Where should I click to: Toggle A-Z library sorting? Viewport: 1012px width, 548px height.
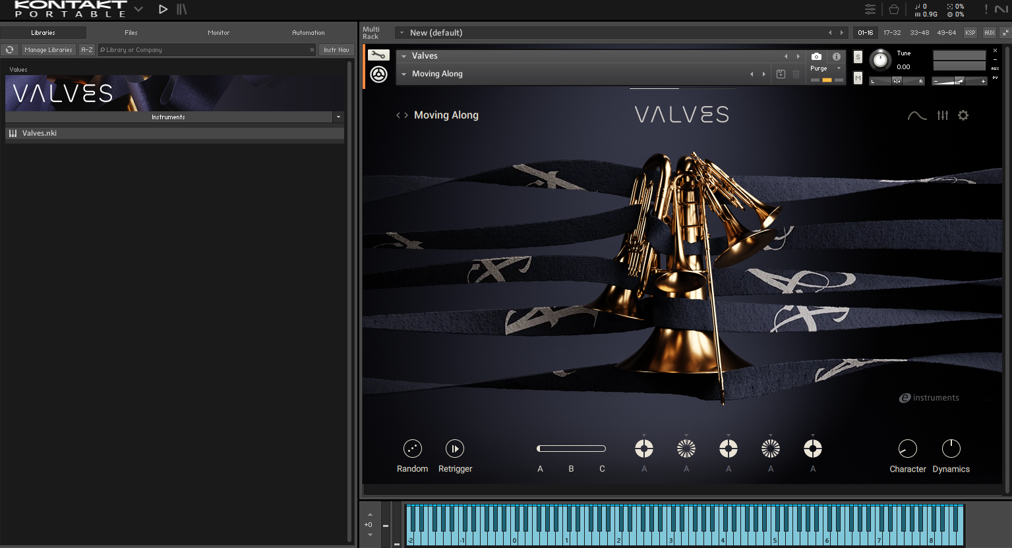point(87,50)
